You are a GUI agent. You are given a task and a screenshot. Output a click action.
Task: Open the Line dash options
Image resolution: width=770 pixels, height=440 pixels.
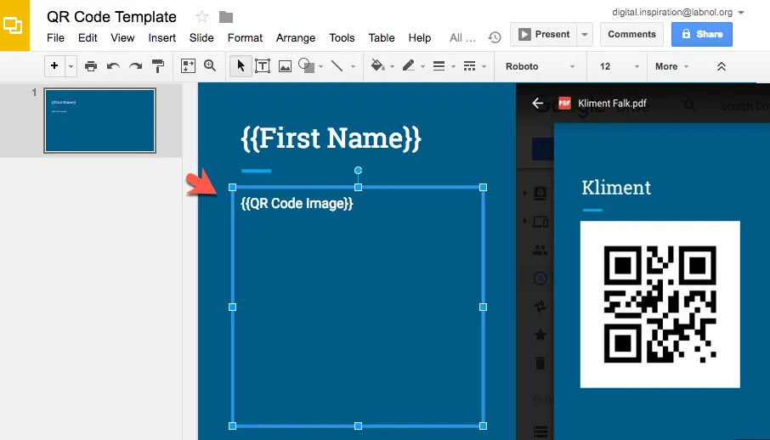click(469, 65)
